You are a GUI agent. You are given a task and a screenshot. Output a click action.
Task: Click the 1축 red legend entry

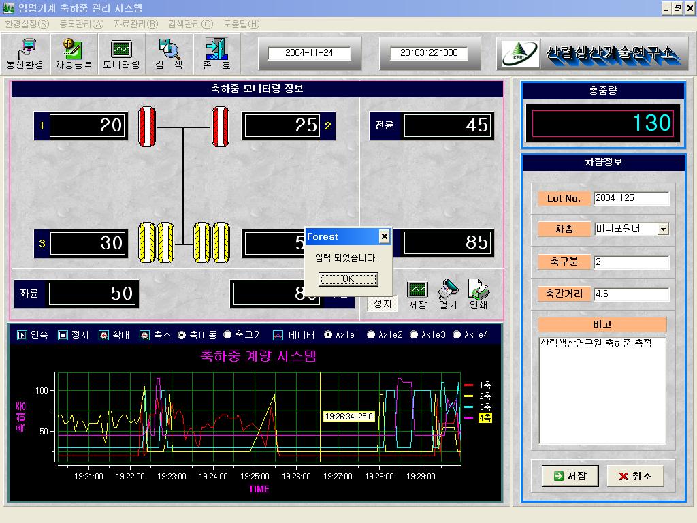tap(478, 385)
